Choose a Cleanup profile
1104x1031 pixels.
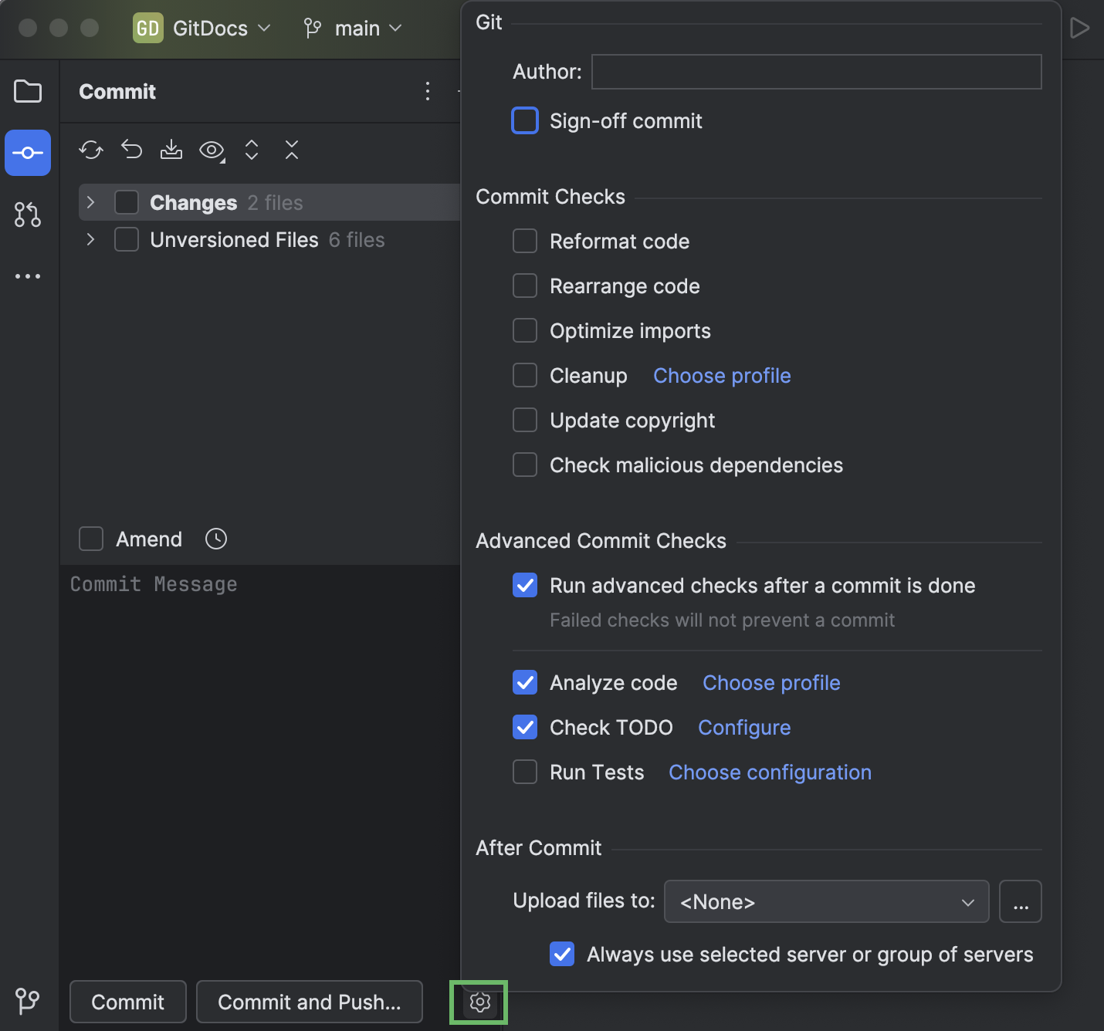(x=721, y=376)
